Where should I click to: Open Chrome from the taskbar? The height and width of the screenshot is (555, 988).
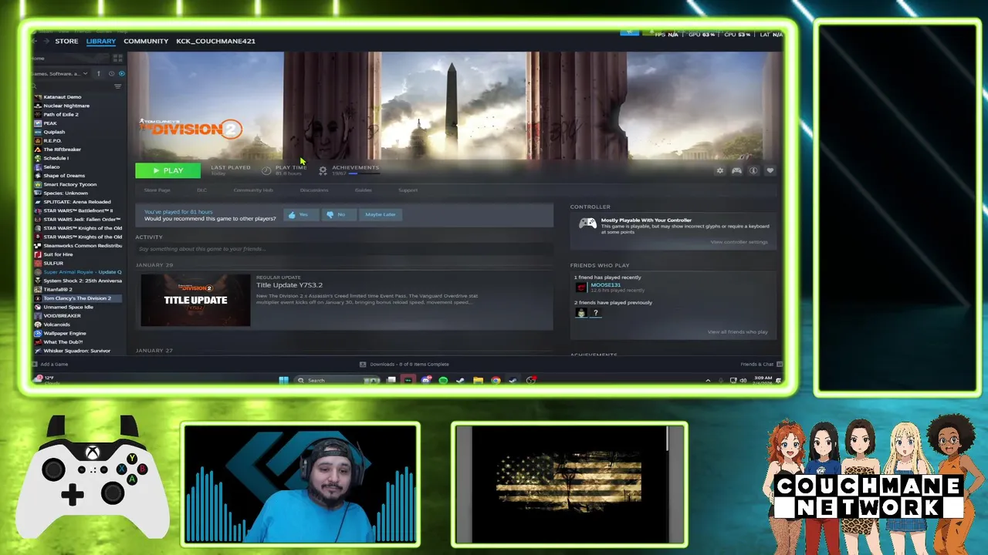click(496, 380)
